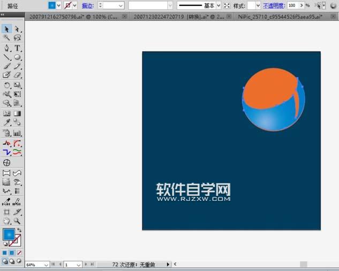Open the variable width profile dropdown
This screenshot has height=271, width=339.
pos(170,5)
